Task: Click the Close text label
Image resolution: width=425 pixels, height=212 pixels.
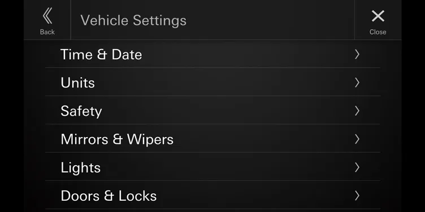Action: (378, 32)
